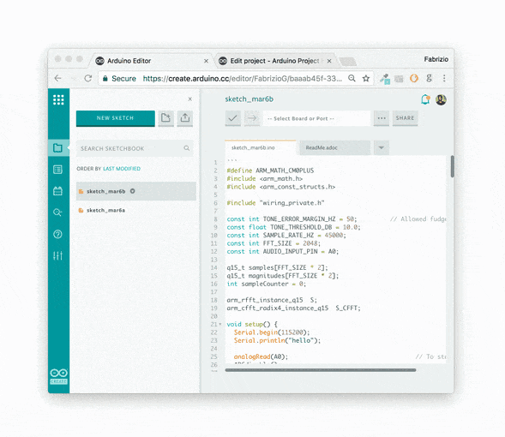Open the Sketchbook folder sidebar icon
The width and height of the screenshot is (505, 437).
58,148
